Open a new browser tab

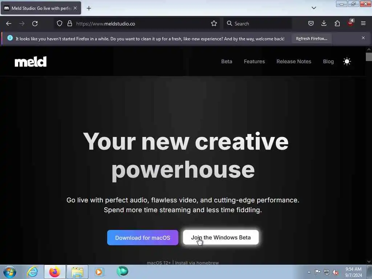pyautogui.click(x=89, y=8)
